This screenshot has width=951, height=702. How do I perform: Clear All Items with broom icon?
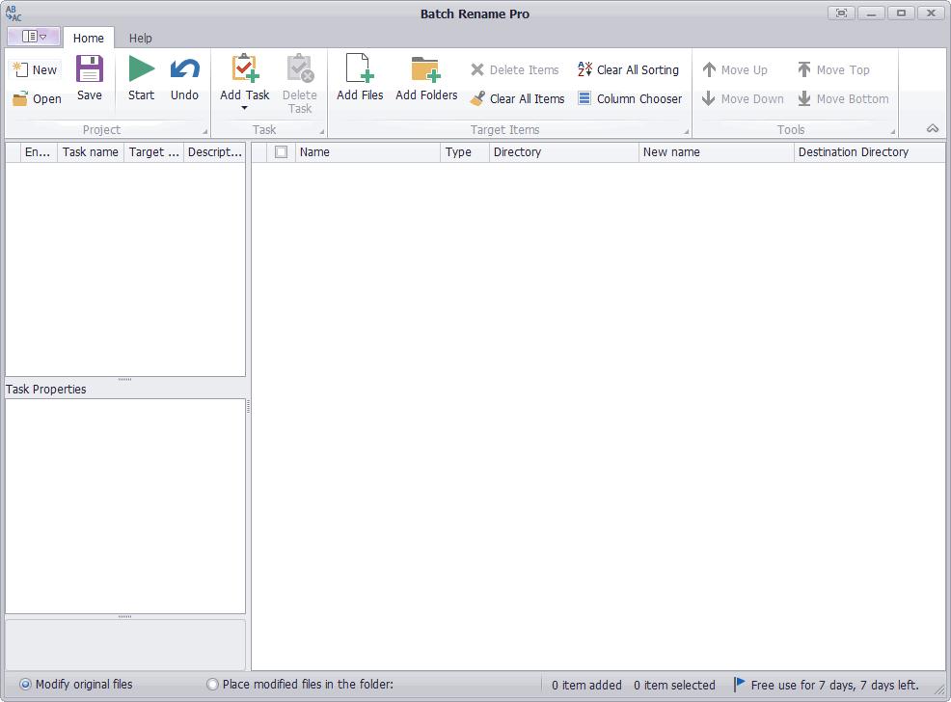tap(517, 98)
